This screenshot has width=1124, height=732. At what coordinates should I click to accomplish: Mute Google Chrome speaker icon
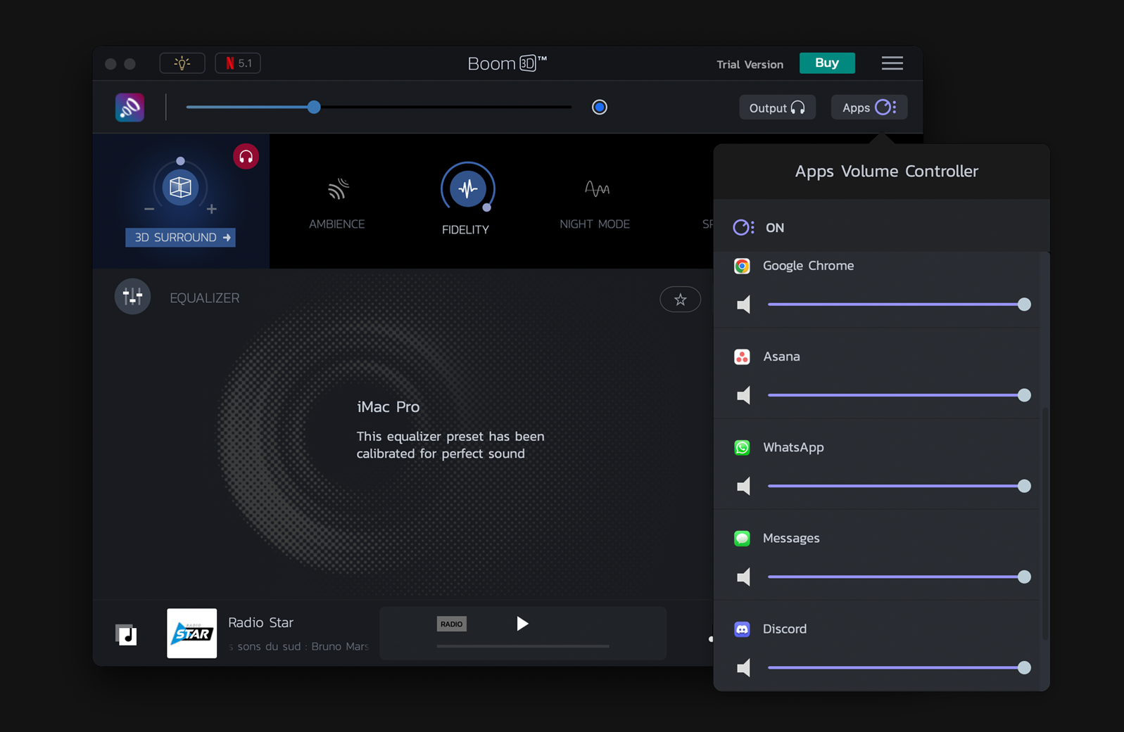(x=743, y=304)
